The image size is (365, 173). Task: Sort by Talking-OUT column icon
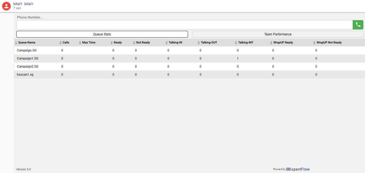click(199, 43)
